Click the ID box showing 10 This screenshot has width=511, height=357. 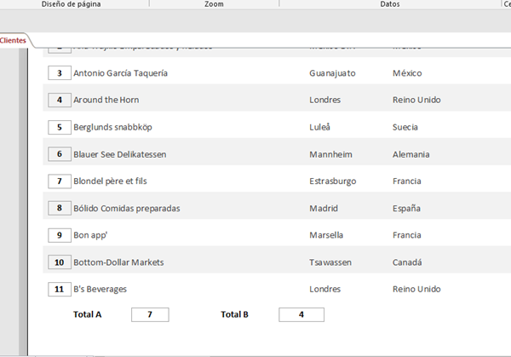(59, 262)
